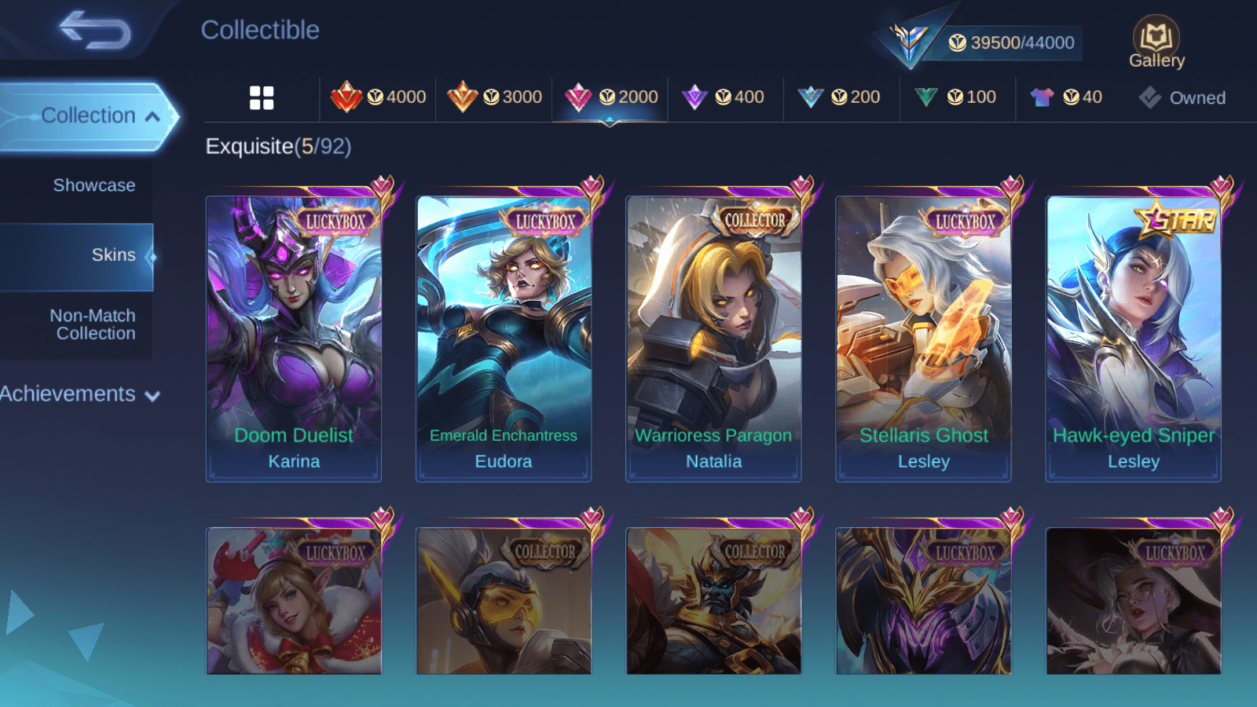Expand the Achievements section
The image size is (1257, 707).
79,394
